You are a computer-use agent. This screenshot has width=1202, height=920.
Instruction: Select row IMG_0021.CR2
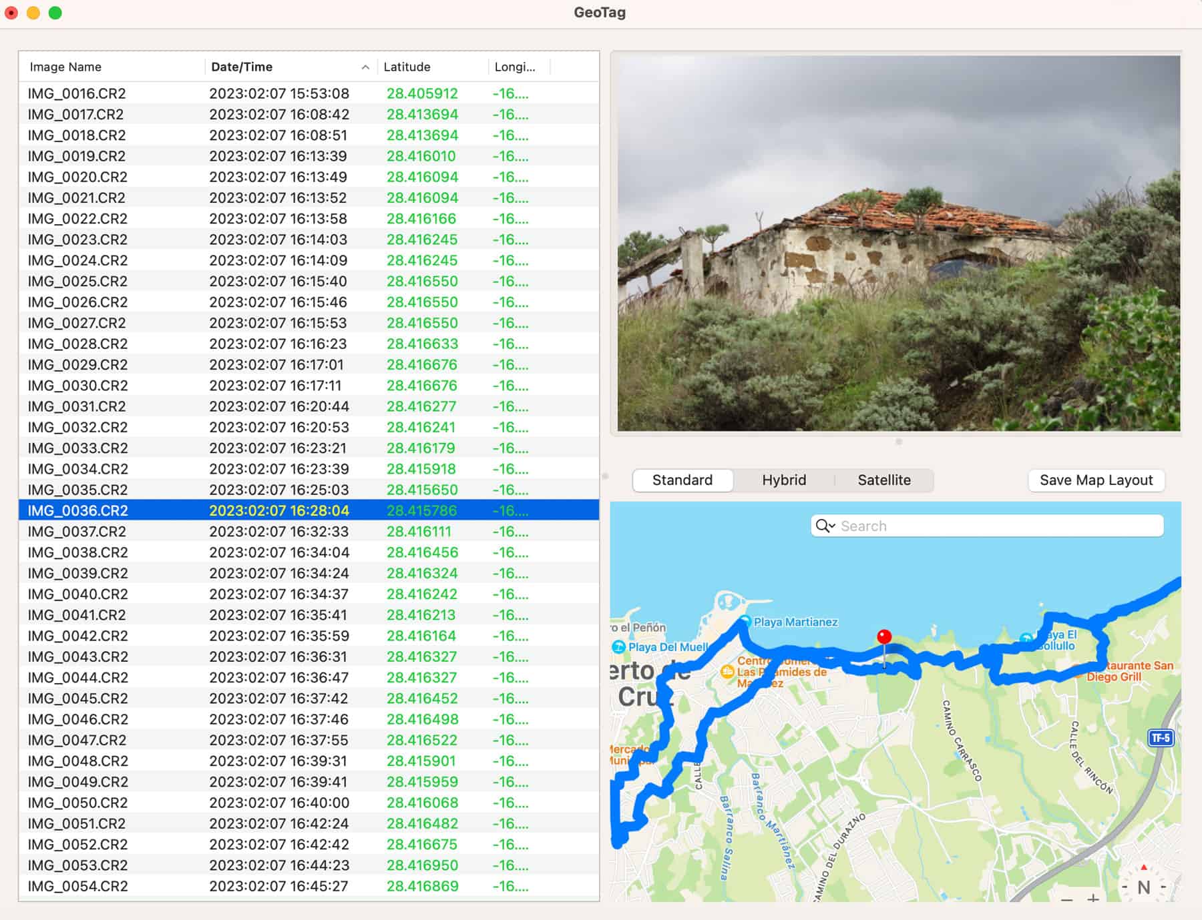[309, 197]
